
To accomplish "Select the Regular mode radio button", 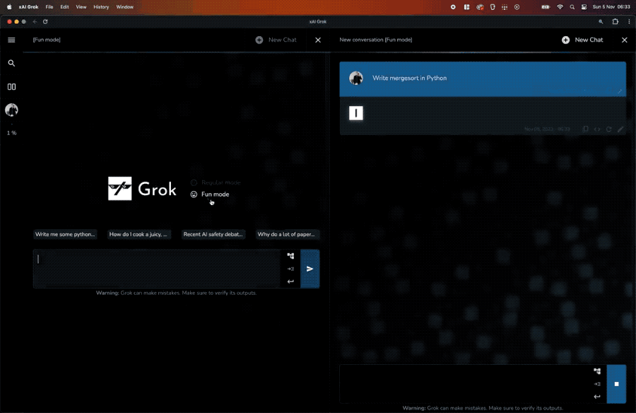I will pyautogui.click(x=193, y=182).
